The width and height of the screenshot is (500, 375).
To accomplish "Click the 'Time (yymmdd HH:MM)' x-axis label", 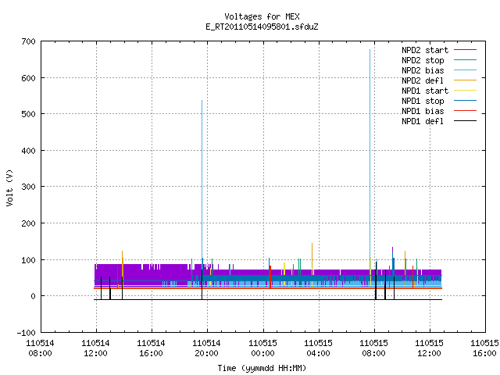I will coord(262,368).
